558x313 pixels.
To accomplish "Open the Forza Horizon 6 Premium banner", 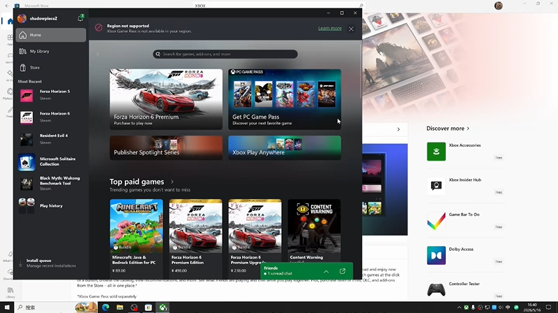I will point(166,99).
